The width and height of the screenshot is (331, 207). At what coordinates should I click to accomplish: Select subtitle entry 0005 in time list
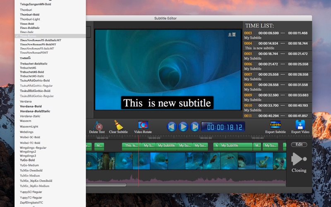[x=277, y=56]
